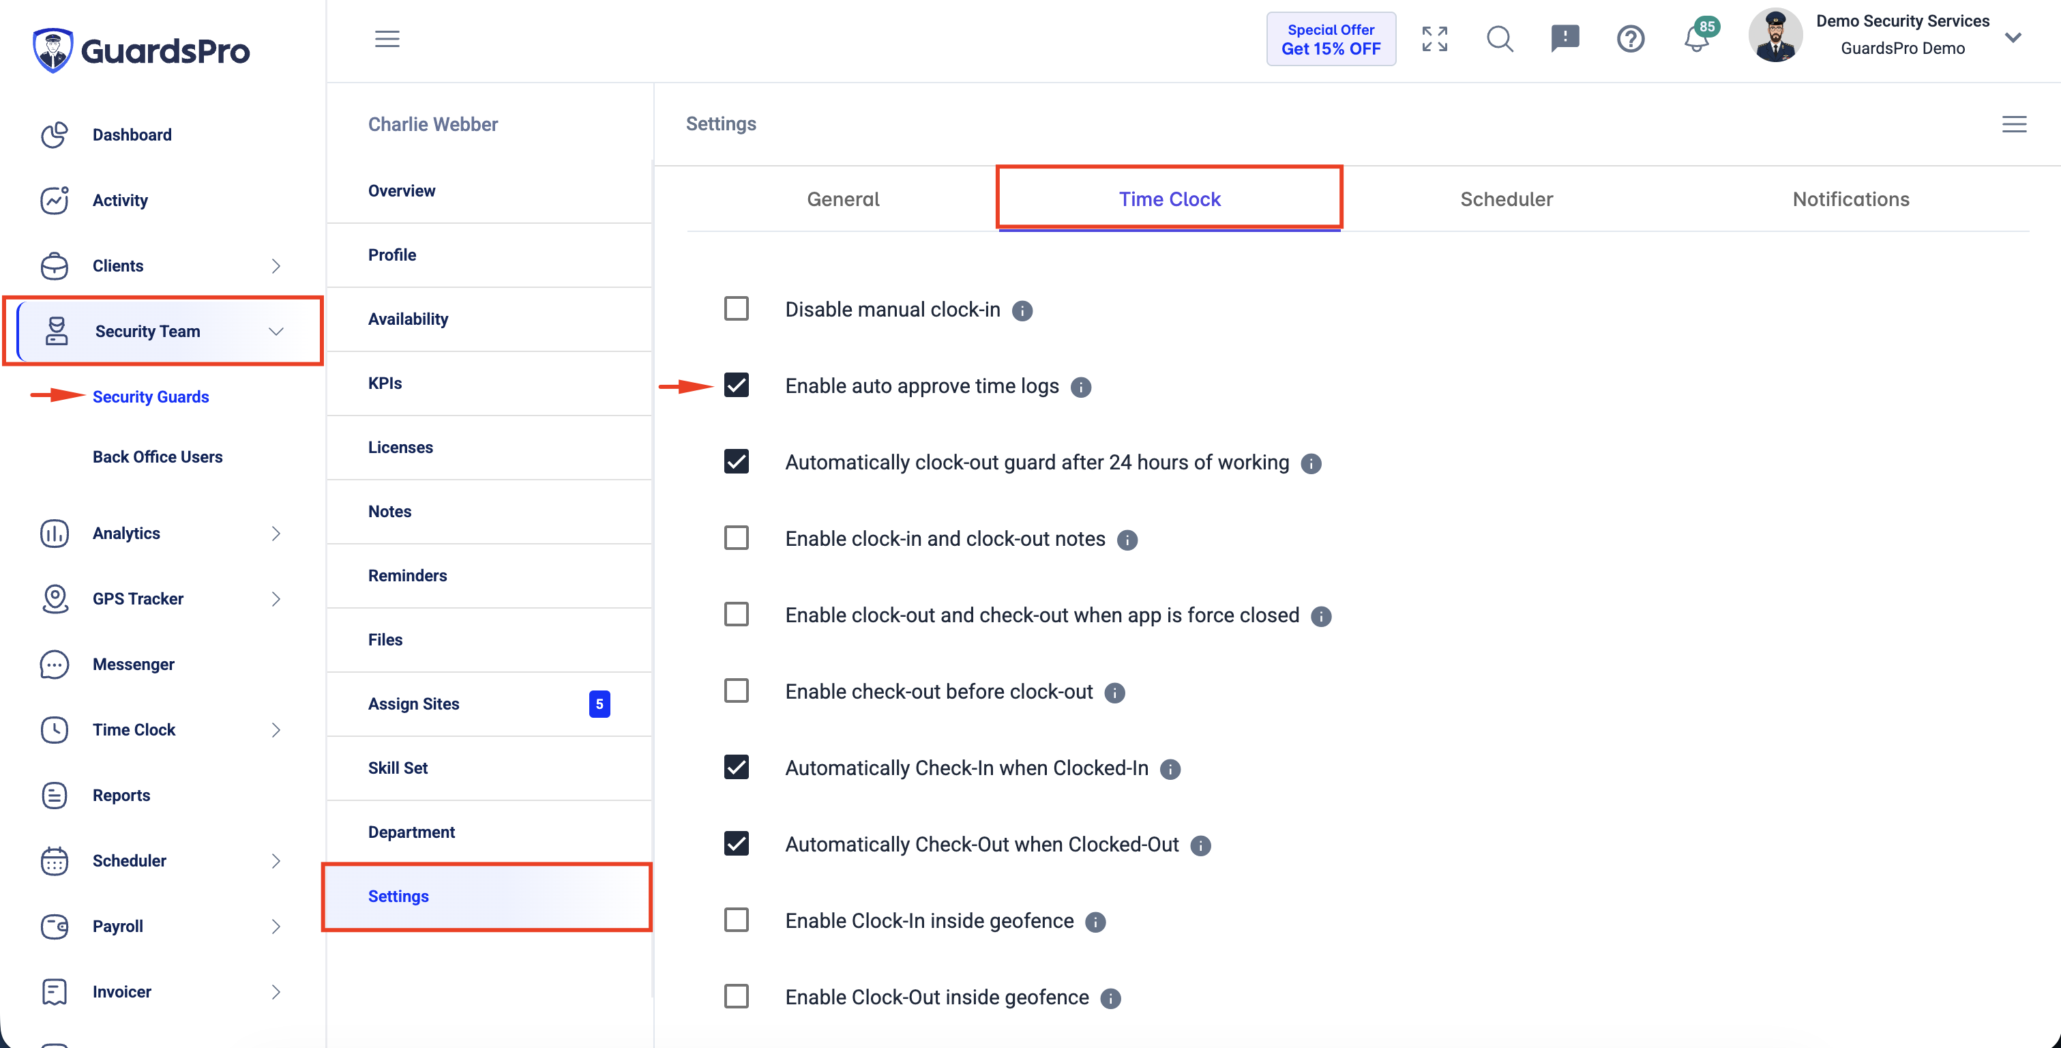Click the Time Clock sidebar icon
Viewport: 2061px width, 1048px height.
click(55, 729)
